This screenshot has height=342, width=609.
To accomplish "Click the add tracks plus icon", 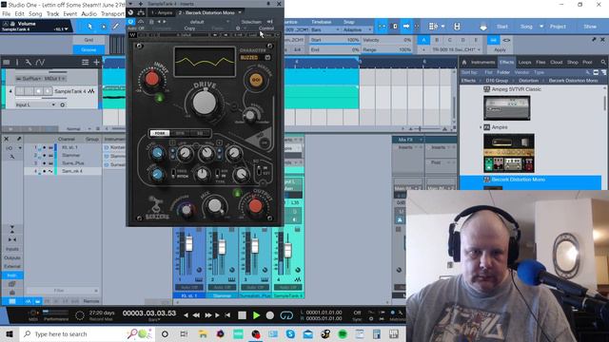I will point(96,62).
